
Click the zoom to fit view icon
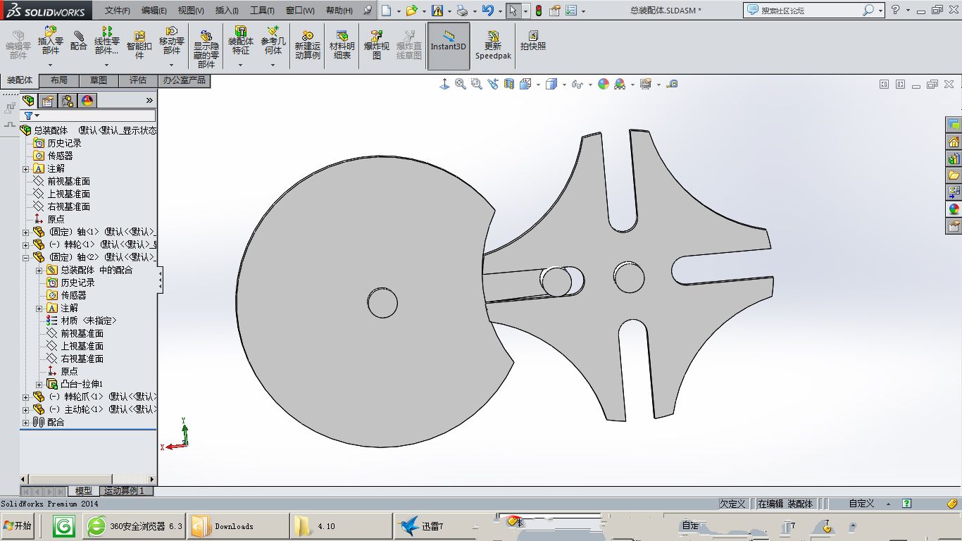pos(461,84)
